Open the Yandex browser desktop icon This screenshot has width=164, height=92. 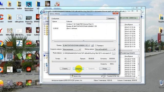[1, 31]
